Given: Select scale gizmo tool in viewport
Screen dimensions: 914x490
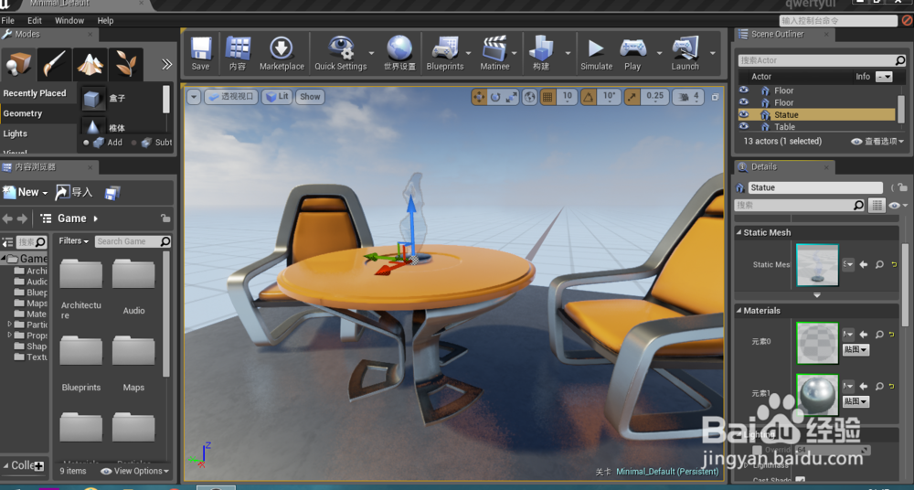Looking at the screenshot, I should point(511,98).
